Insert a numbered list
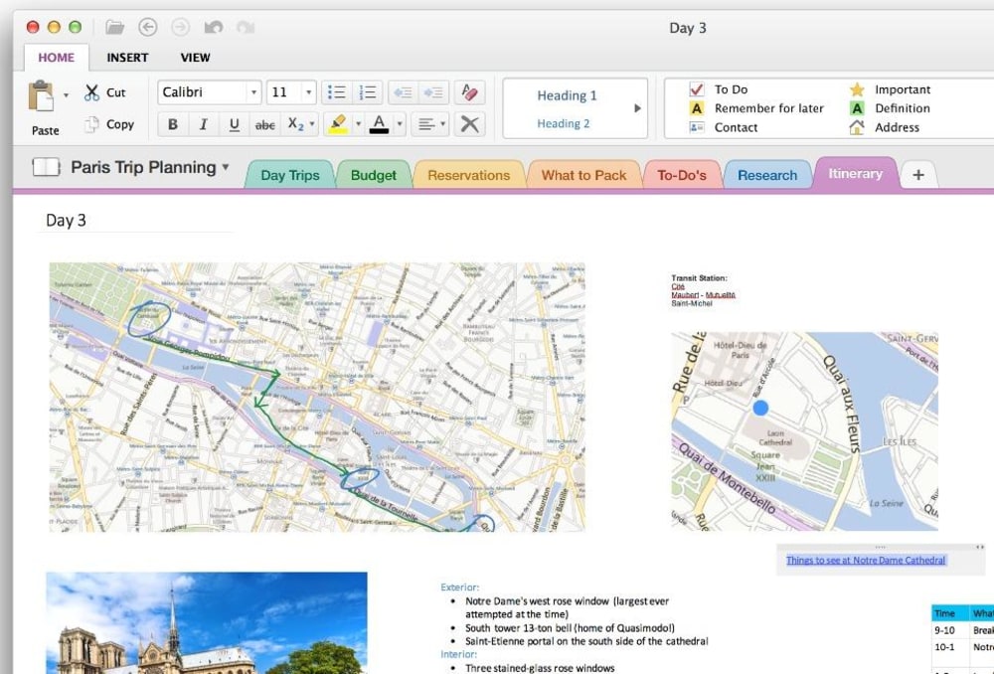Viewport: 994px width, 674px height. (x=368, y=92)
